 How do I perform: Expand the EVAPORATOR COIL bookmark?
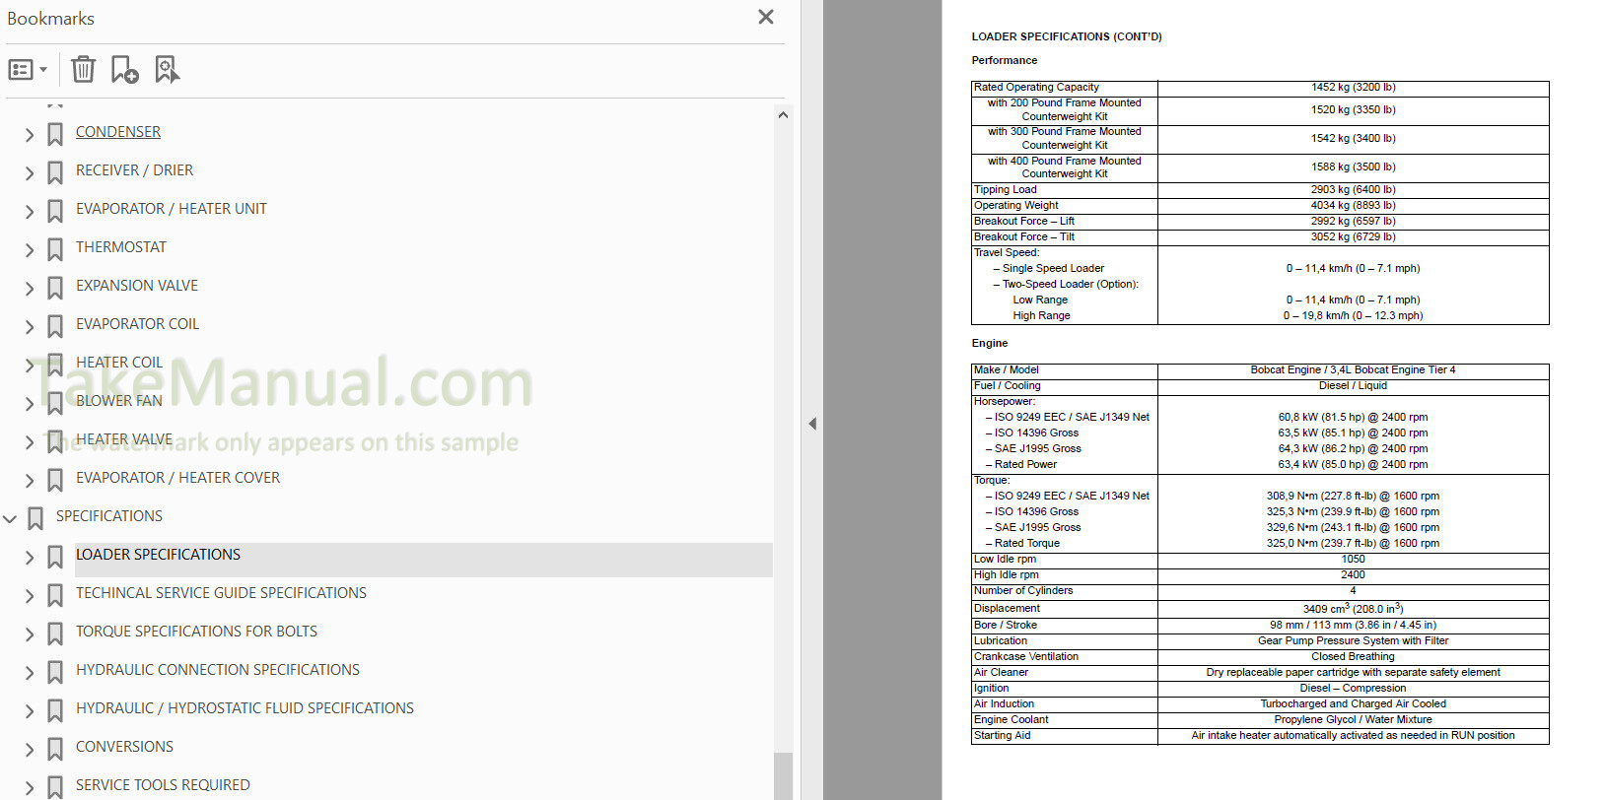point(30,327)
